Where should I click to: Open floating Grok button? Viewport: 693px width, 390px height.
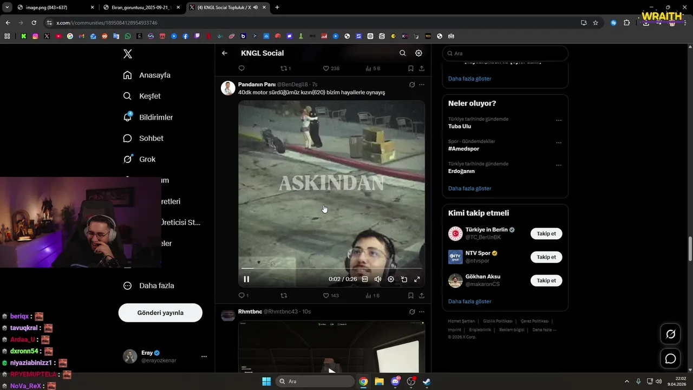pyautogui.click(x=670, y=334)
